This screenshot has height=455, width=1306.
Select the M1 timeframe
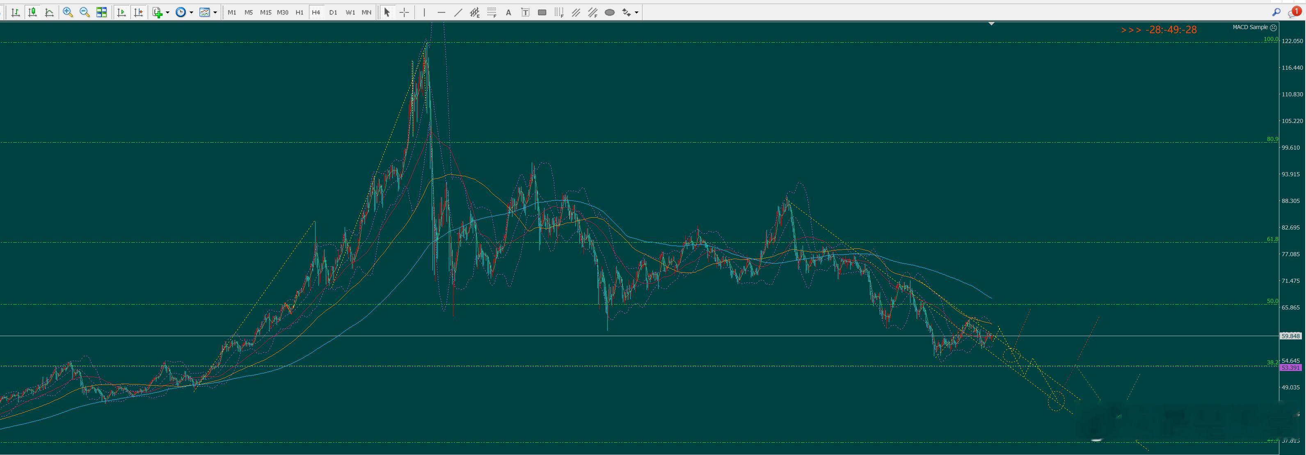(232, 12)
